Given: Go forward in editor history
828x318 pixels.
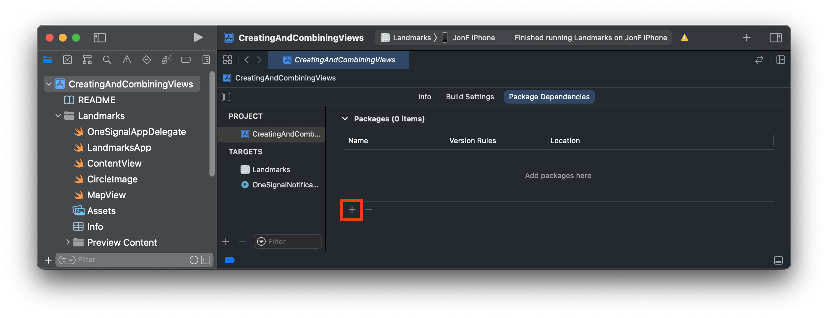Looking at the screenshot, I should [x=259, y=60].
